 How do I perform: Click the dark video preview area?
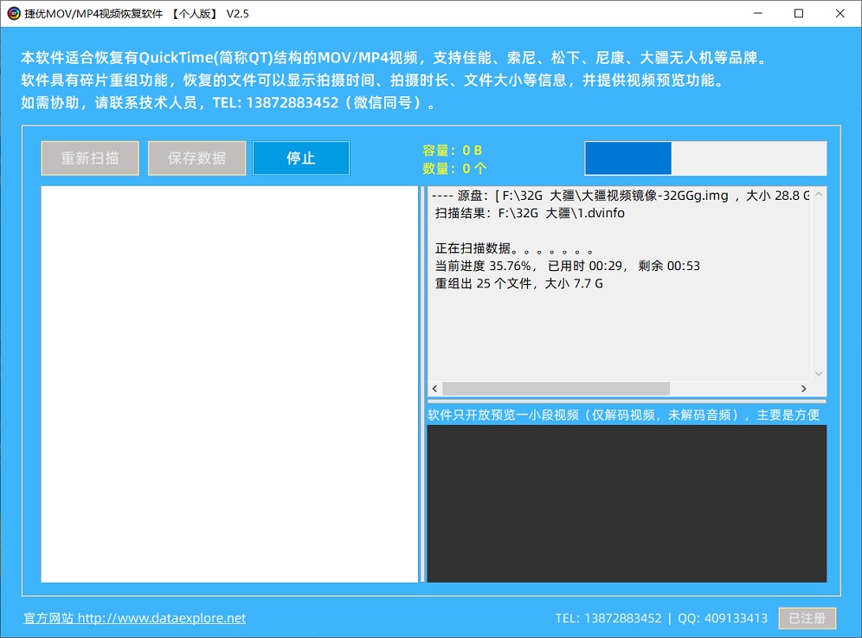pyautogui.click(x=627, y=503)
